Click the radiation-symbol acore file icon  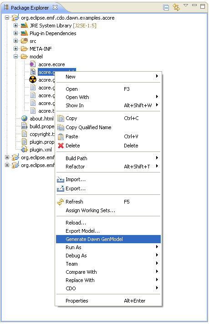(33, 79)
